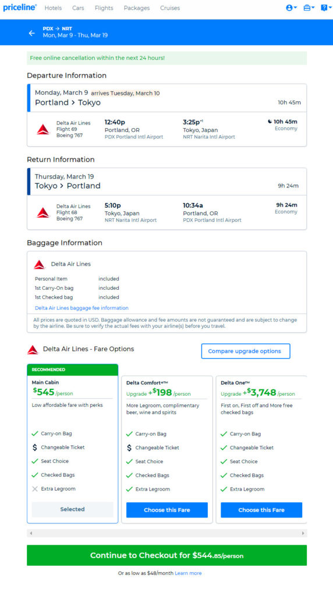Open Delta Air Lines baggage fee information link
The width and height of the screenshot is (333, 596).
[82, 308]
